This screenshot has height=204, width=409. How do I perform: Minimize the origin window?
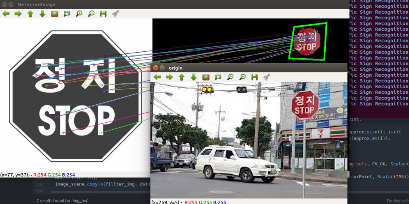click(162, 68)
